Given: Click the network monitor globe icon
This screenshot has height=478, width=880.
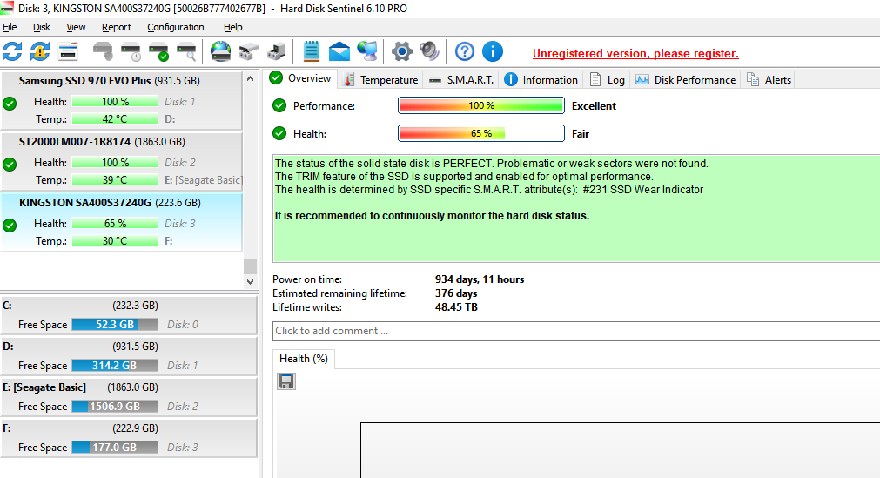Looking at the screenshot, I should point(367,51).
